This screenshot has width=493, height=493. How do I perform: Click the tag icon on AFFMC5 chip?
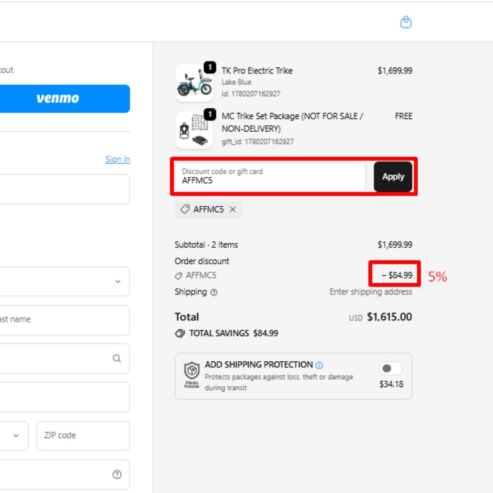click(185, 209)
